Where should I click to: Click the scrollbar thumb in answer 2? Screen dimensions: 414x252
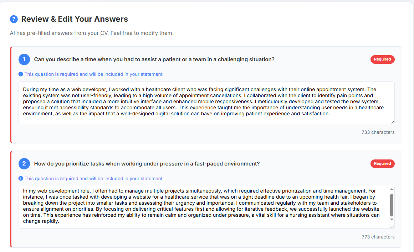tap(392, 205)
